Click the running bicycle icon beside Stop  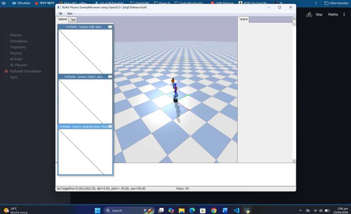(x=309, y=14)
